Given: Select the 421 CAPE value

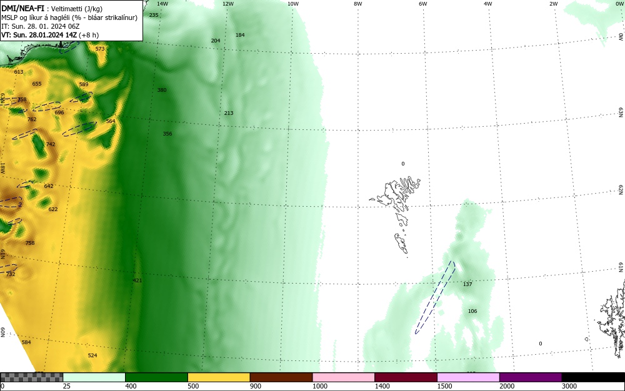Looking at the screenshot, I should [137, 280].
